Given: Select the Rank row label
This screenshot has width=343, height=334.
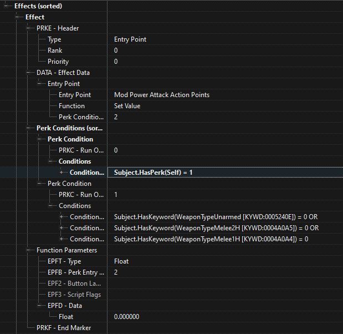Looking at the screenshot, I should (55, 50).
